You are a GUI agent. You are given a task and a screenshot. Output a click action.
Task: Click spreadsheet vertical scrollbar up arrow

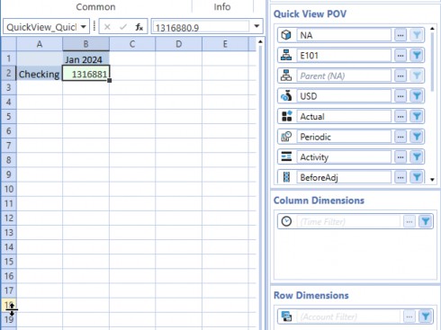coord(260,41)
